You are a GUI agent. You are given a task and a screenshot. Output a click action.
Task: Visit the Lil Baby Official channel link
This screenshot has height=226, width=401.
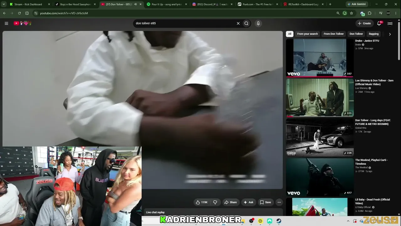coord(363,207)
